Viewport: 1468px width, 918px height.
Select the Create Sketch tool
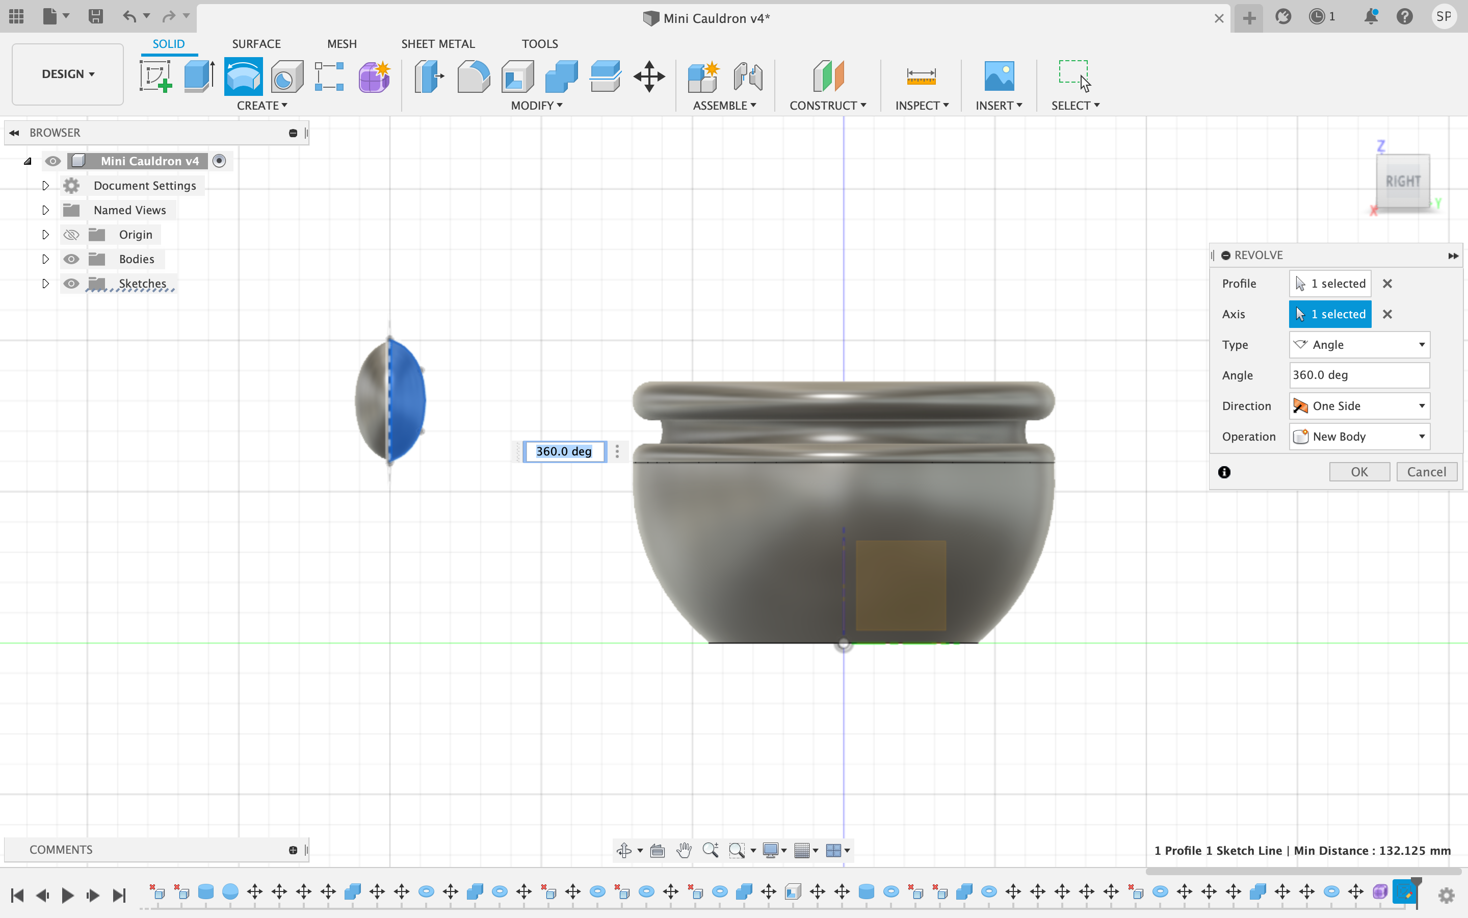(155, 76)
